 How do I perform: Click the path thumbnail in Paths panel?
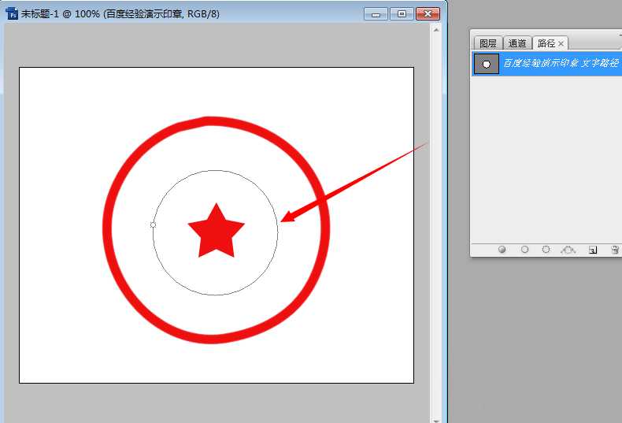487,64
